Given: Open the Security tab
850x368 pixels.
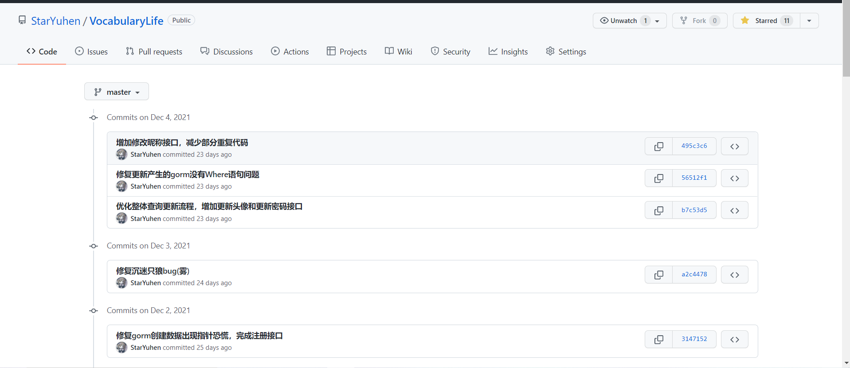Looking at the screenshot, I should click(x=450, y=51).
